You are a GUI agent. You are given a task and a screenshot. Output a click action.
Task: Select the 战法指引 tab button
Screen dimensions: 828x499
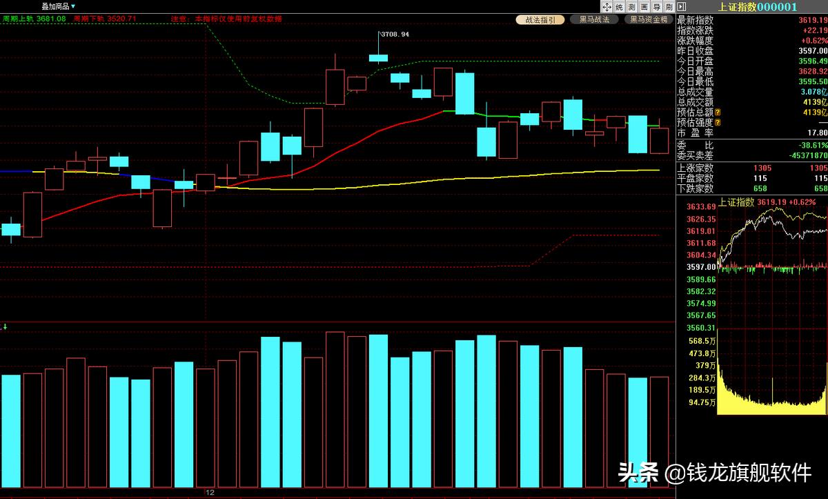pyautogui.click(x=540, y=20)
